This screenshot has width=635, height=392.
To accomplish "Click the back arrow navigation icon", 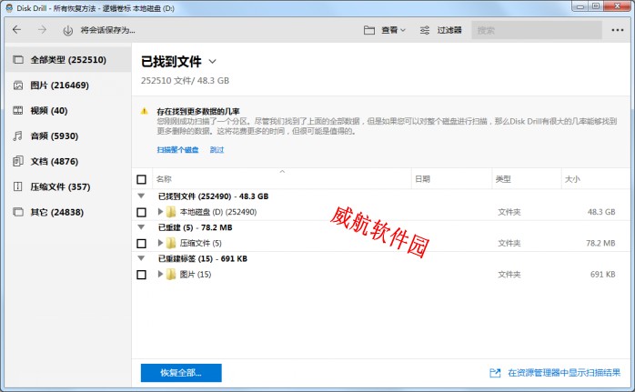I will click(x=16, y=30).
